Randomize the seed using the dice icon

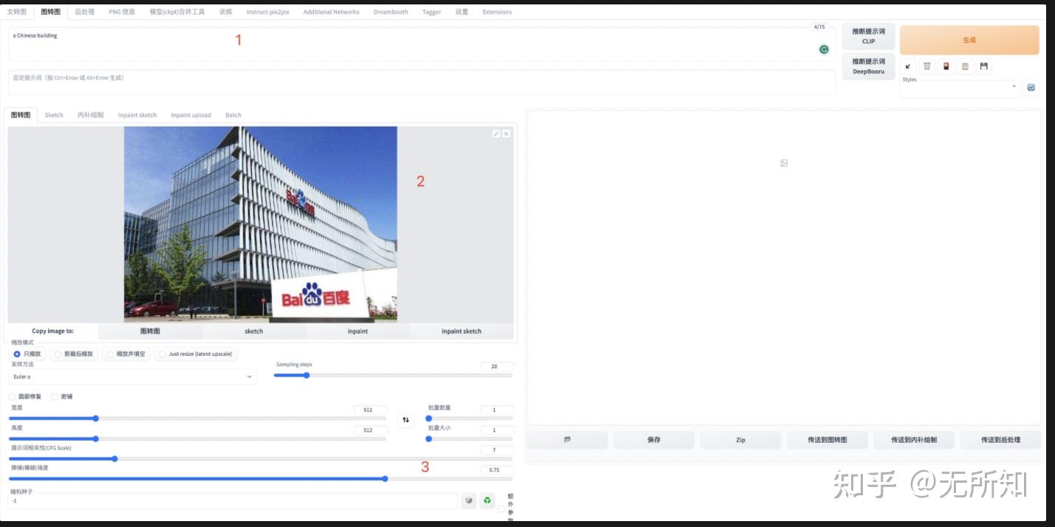468,501
